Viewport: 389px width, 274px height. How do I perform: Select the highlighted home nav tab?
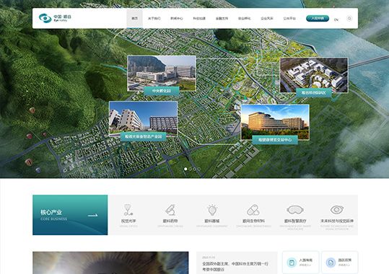(x=134, y=18)
